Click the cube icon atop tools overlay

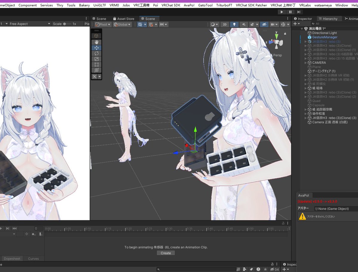tap(96, 36)
